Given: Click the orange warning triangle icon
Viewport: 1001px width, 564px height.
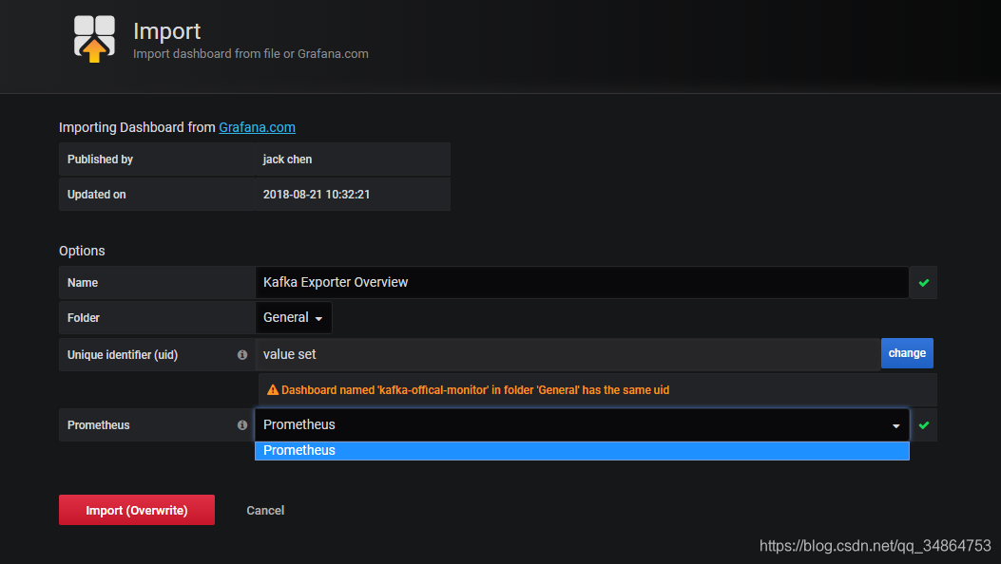Looking at the screenshot, I should (273, 390).
